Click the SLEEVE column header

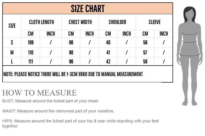tap(155, 22)
